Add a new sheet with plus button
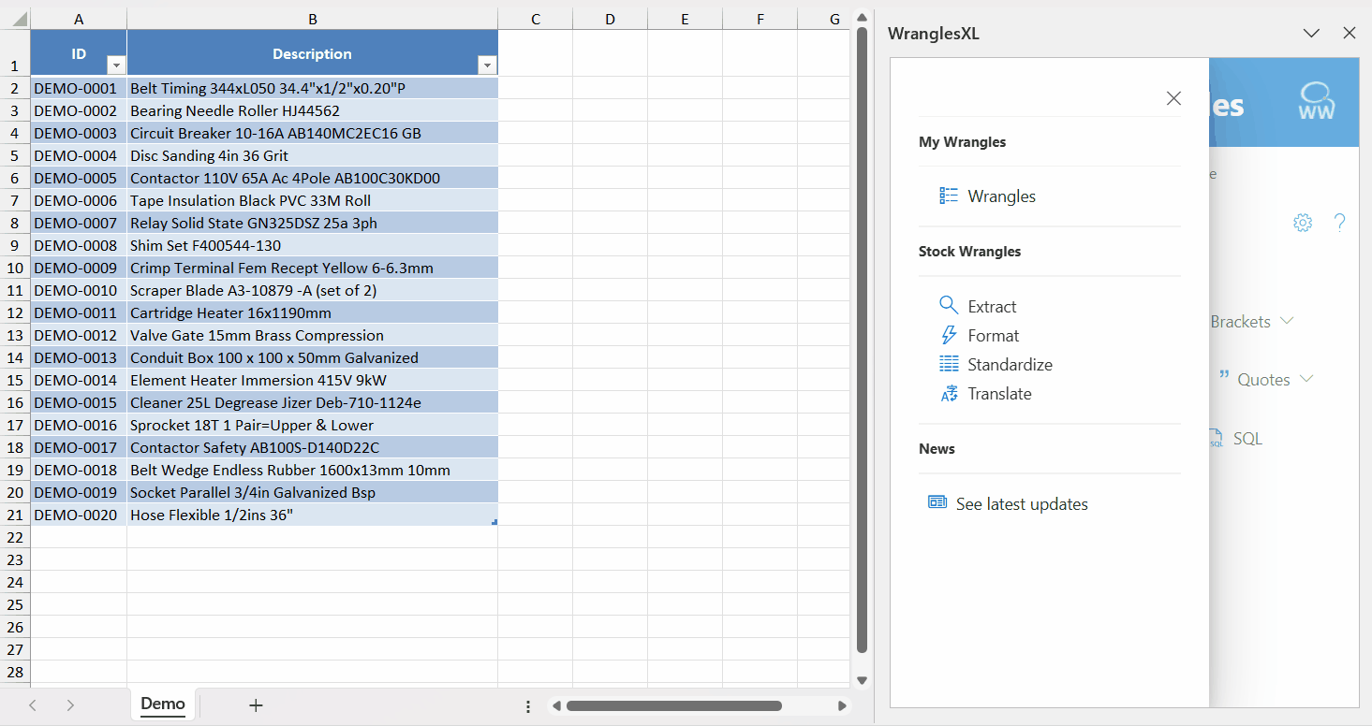Viewport: 1372px width, 726px height. (256, 705)
